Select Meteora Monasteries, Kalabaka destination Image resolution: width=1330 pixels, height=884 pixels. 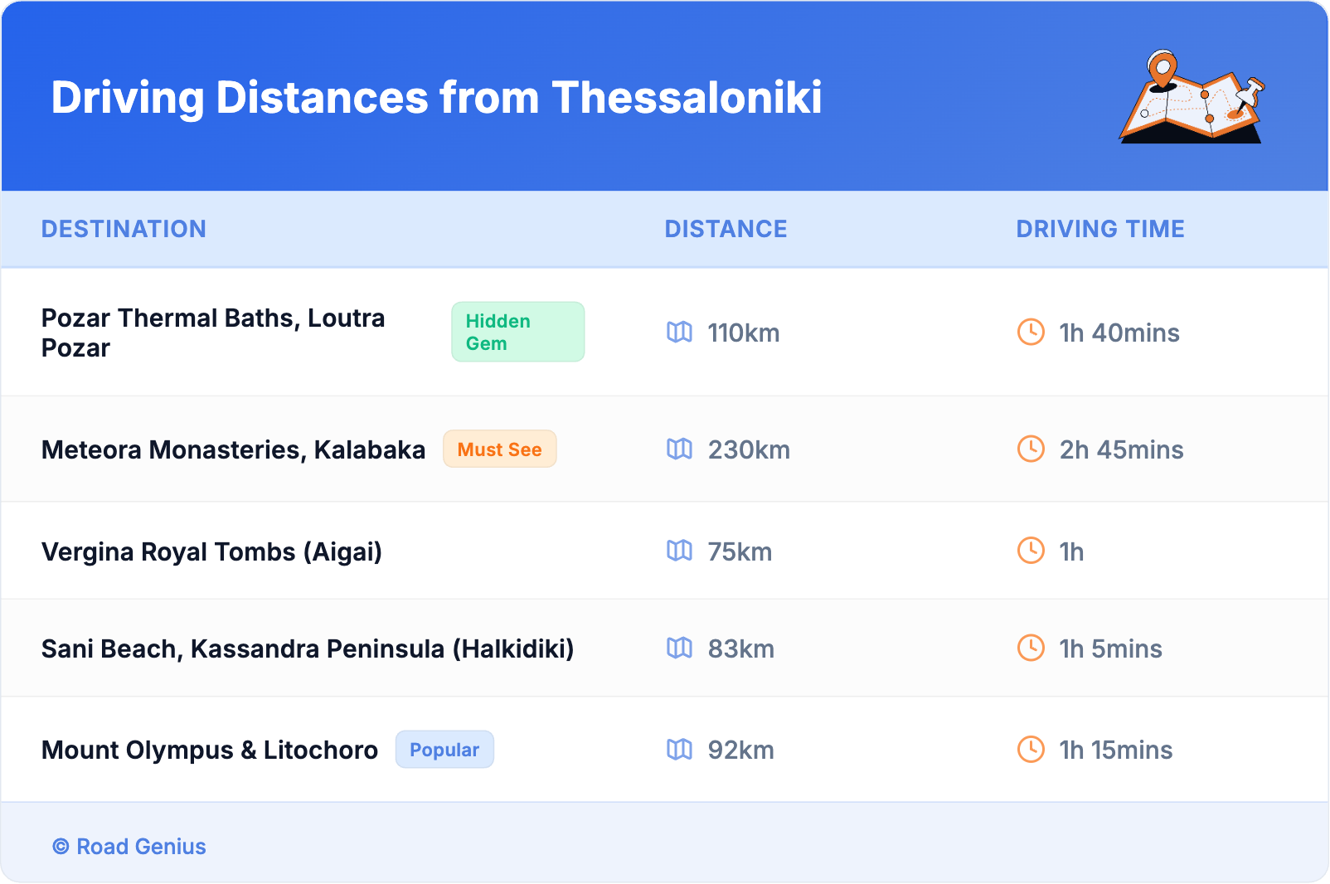[x=233, y=449]
